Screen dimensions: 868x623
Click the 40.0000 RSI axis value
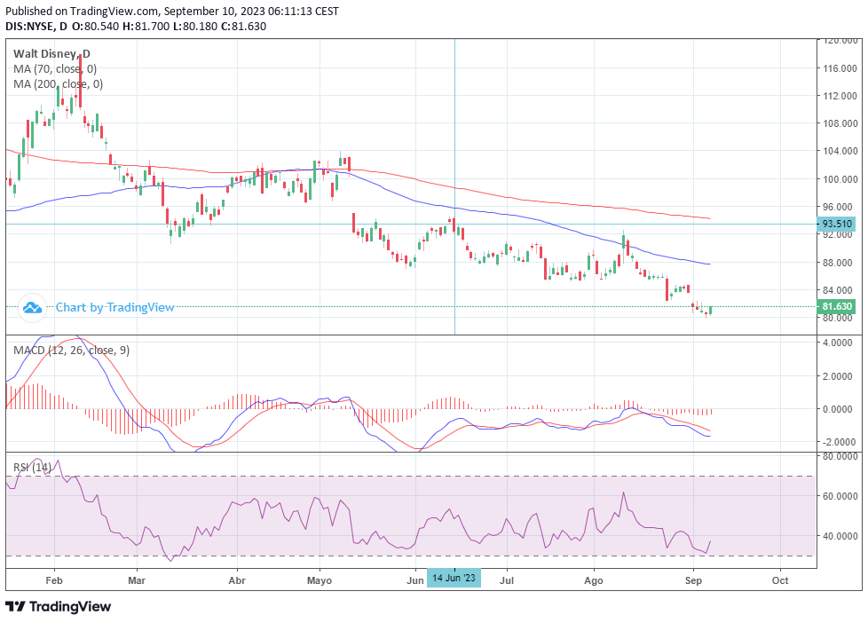click(840, 536)
